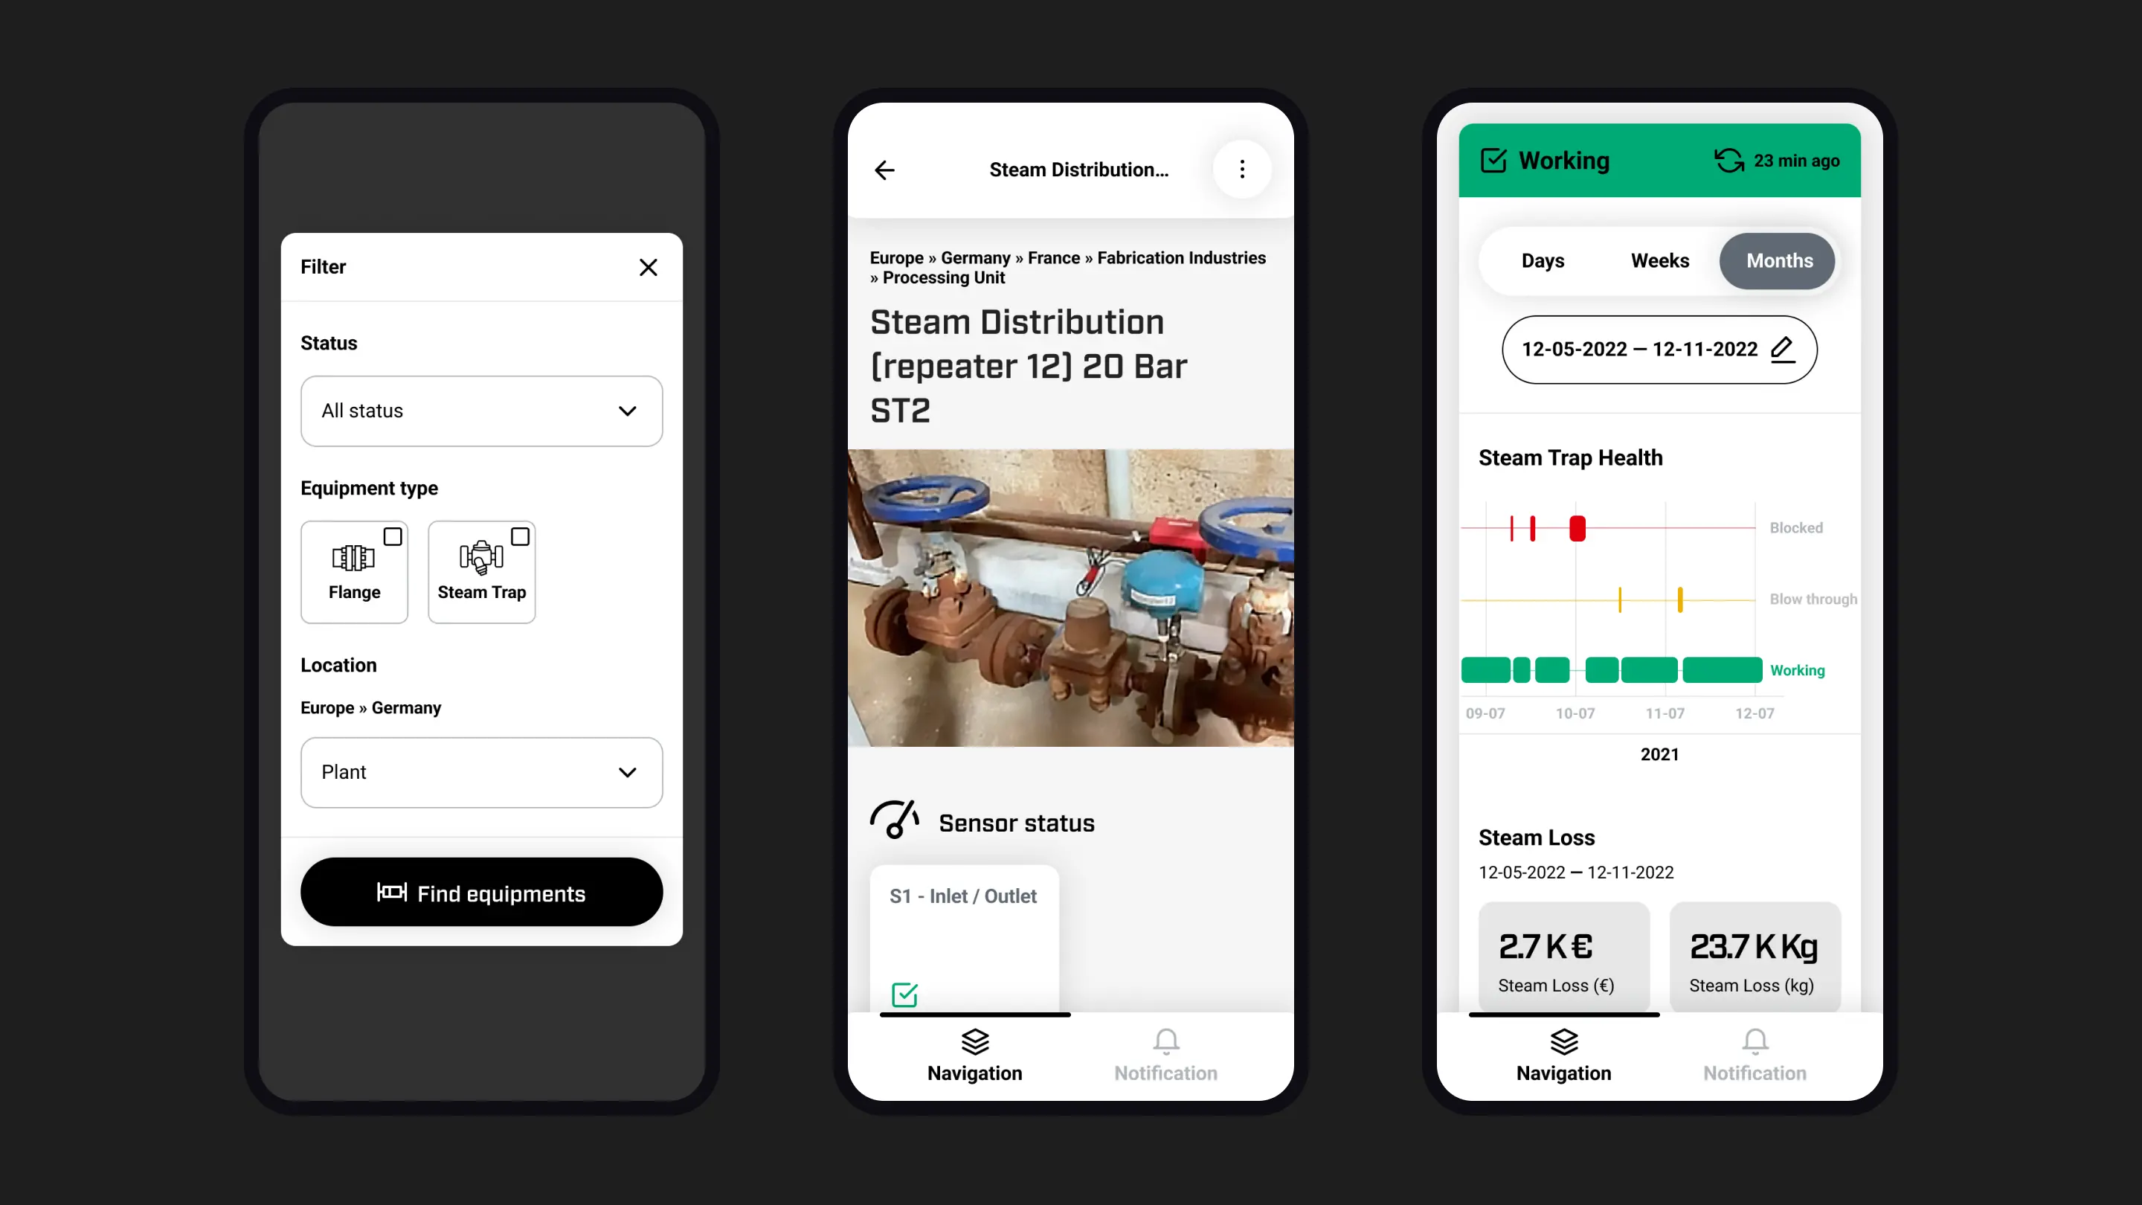Click the Find equipments button
2142x1205 pixels.
click(481, 893)
